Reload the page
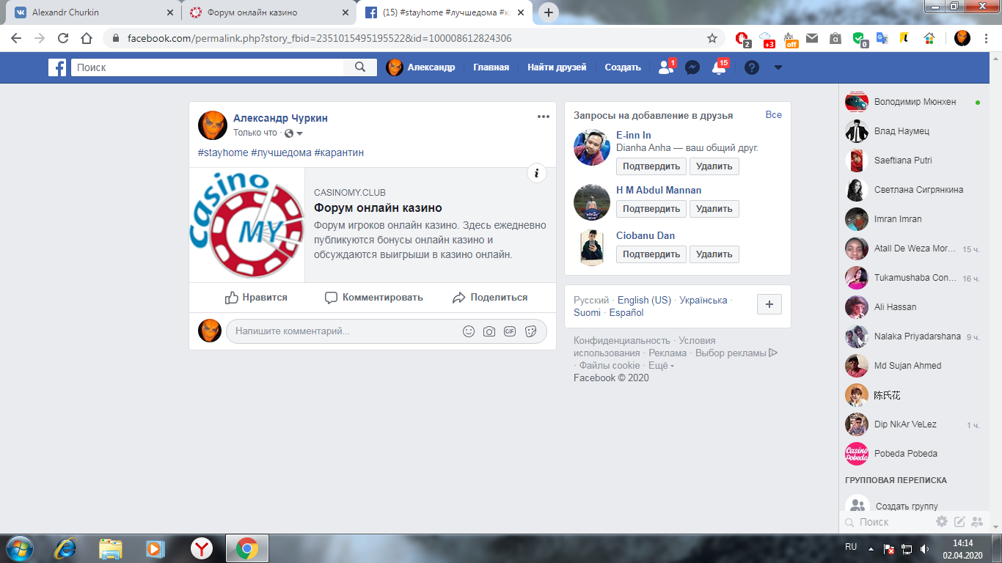This screenshot has height=563, width=1002. pyautogui.click(x=63, y=38)
